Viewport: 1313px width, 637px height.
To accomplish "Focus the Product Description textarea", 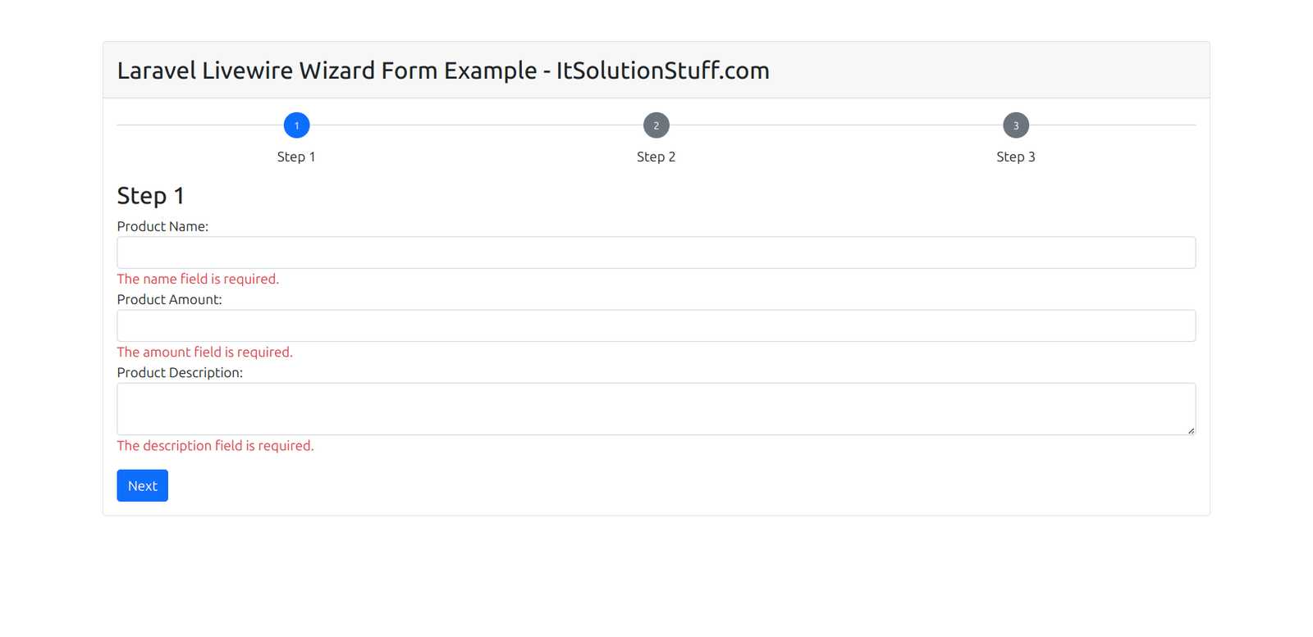I will [x=656, y=408].
